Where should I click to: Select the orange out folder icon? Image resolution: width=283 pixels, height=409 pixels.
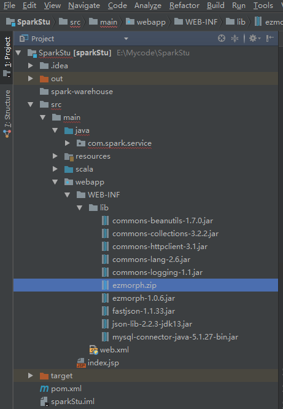[x=44, y=79]
